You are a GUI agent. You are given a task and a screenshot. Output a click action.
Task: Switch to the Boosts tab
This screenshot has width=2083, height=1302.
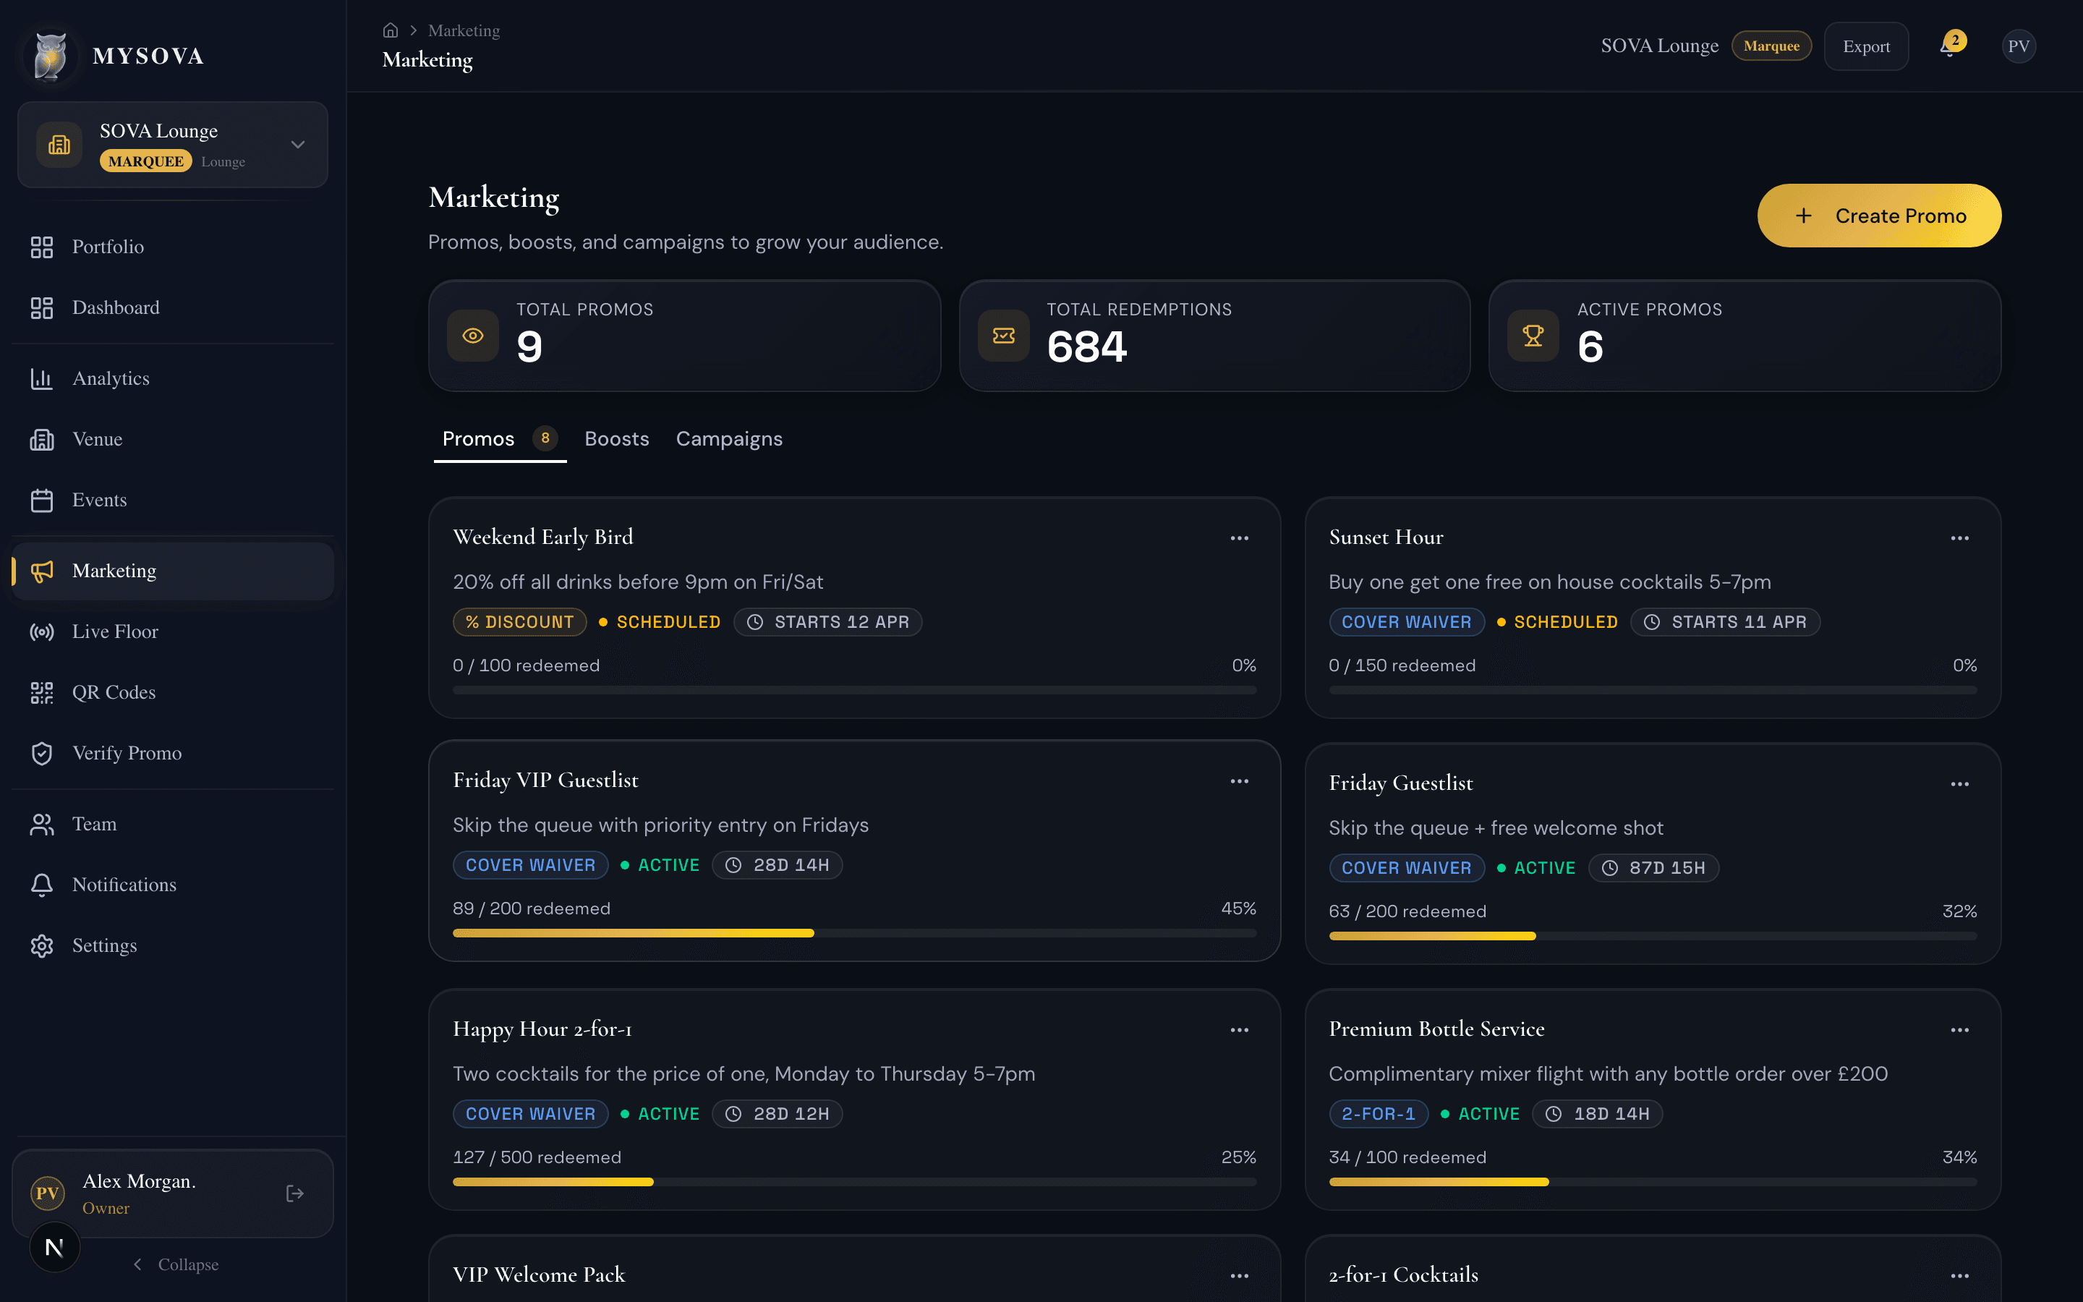click(x=616, y=439)
